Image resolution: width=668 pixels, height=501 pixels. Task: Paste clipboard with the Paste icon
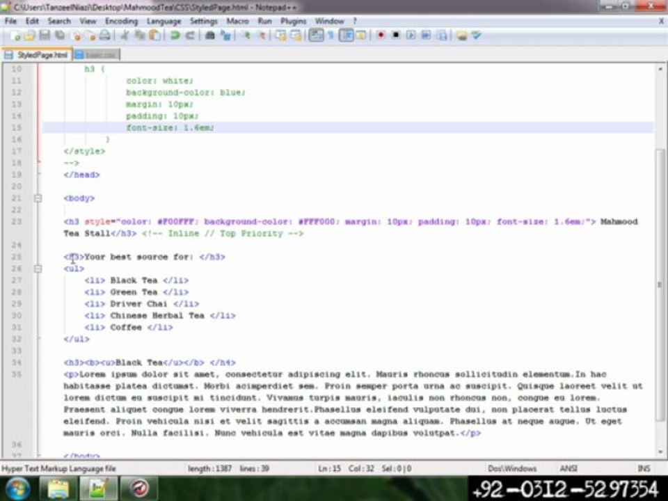[155, 35]
